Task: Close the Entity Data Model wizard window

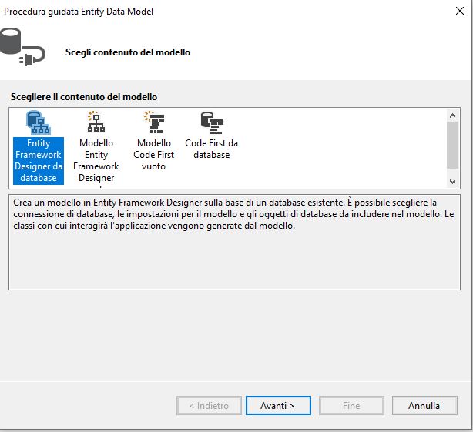Action: tap(460, 11)
